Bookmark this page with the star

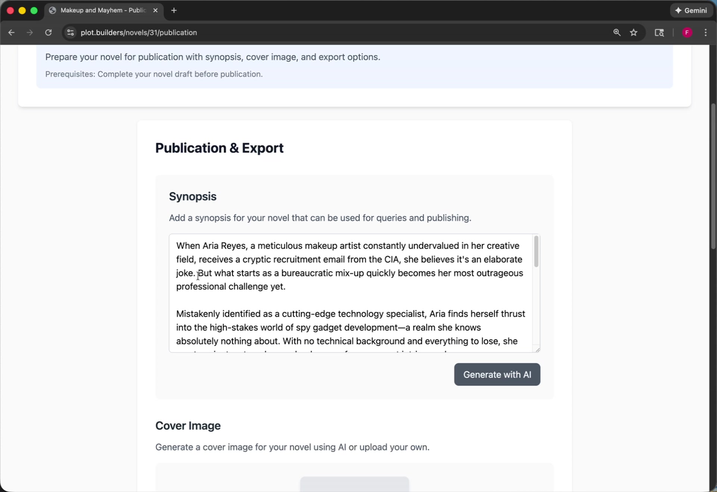click(634, 33)
